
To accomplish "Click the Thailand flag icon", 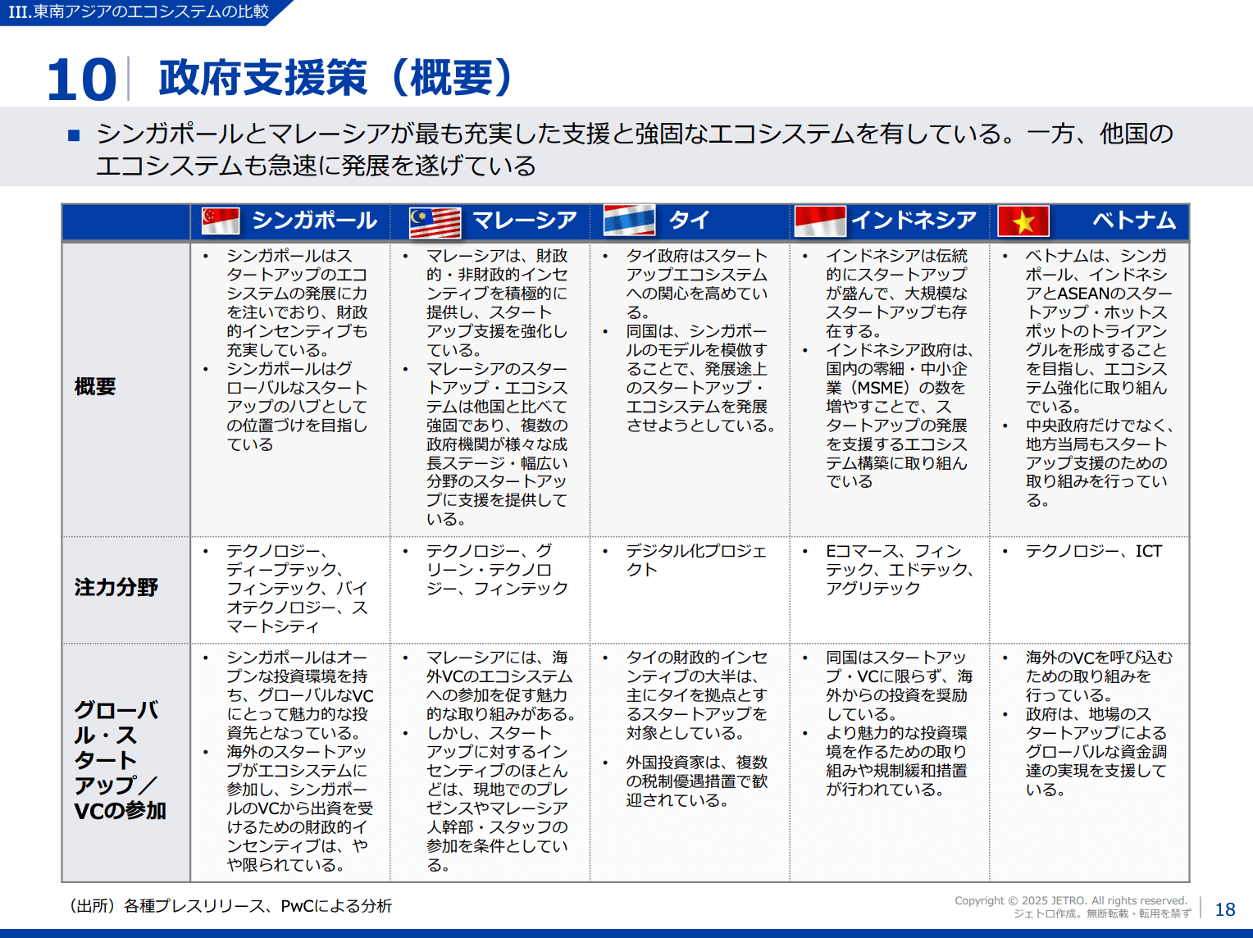I will point(630,220).
